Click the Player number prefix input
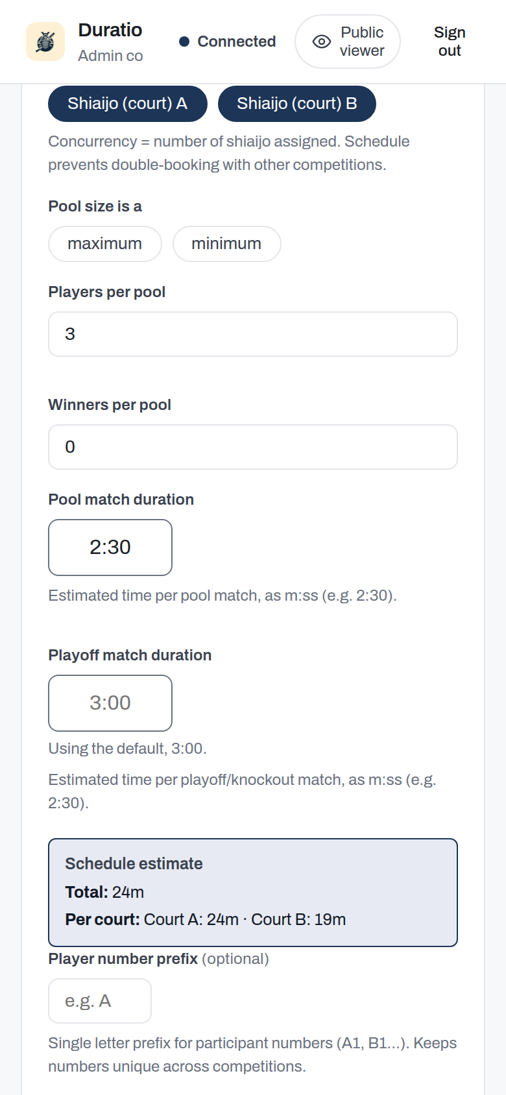 100,1001
